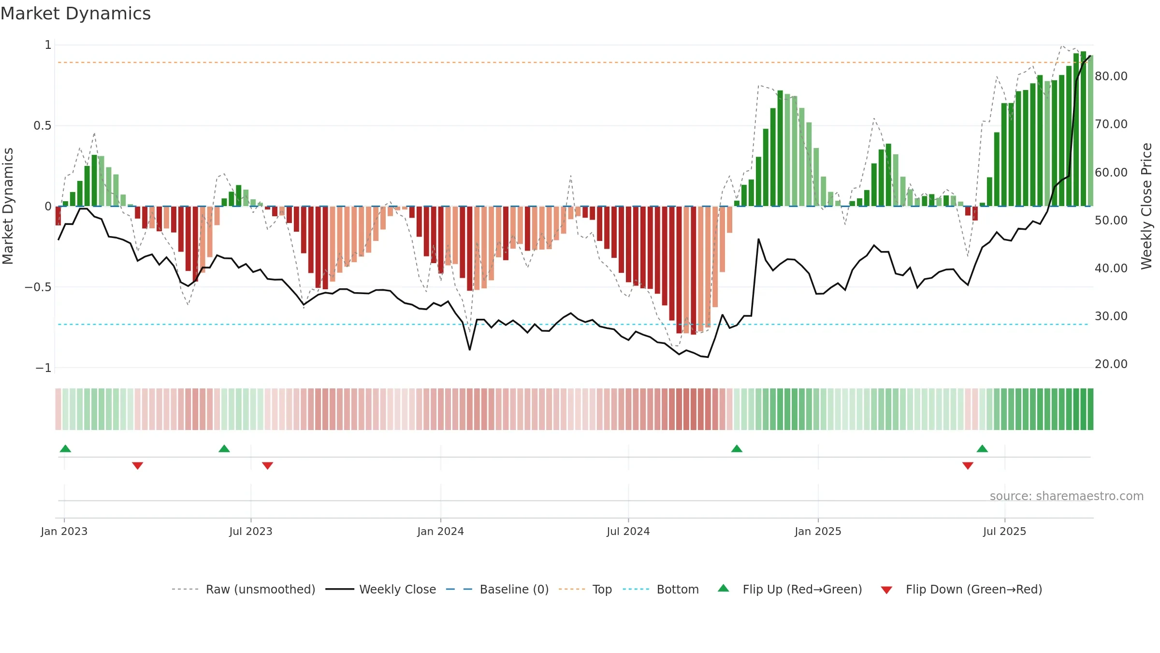The height and width of the screenshot is (653, 1160).
Task: Click the Weekly Close Price axis title
Action: point(1146,206)
